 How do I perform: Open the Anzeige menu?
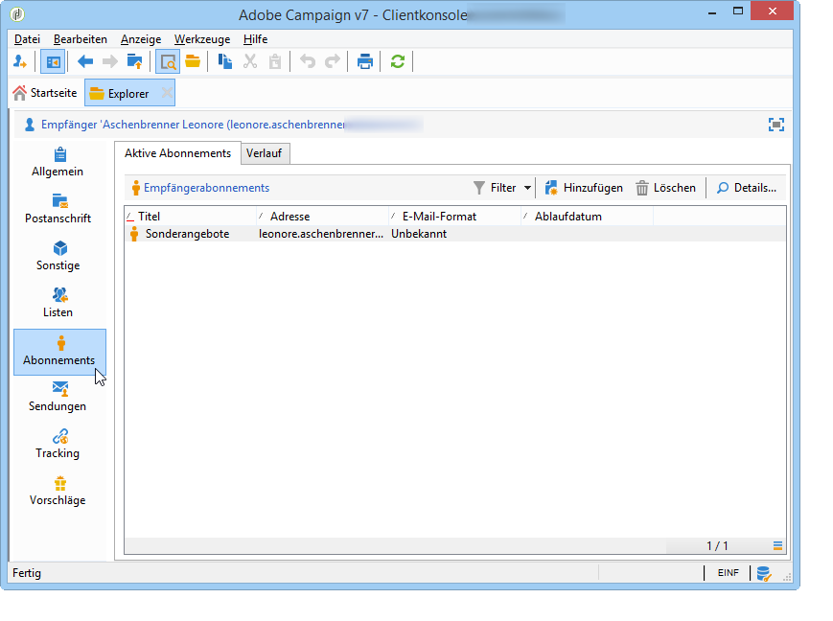(141, 39)
